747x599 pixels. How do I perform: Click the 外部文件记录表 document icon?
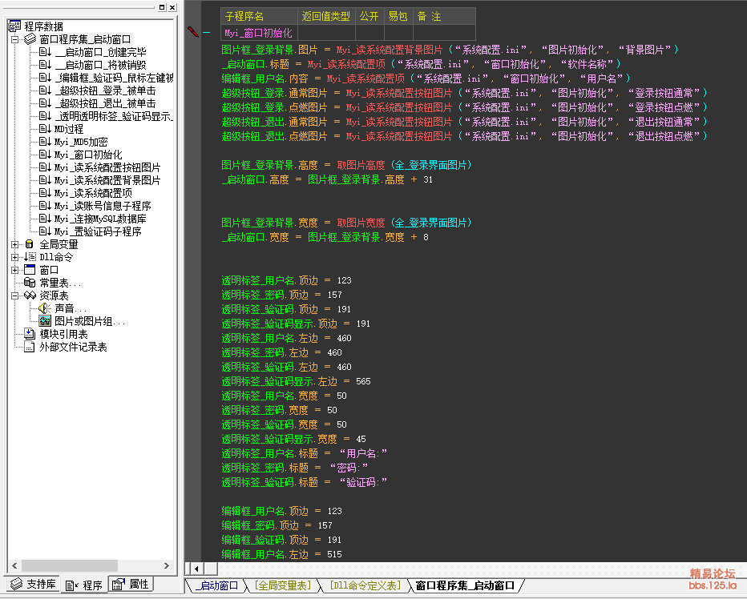[30, 347]
